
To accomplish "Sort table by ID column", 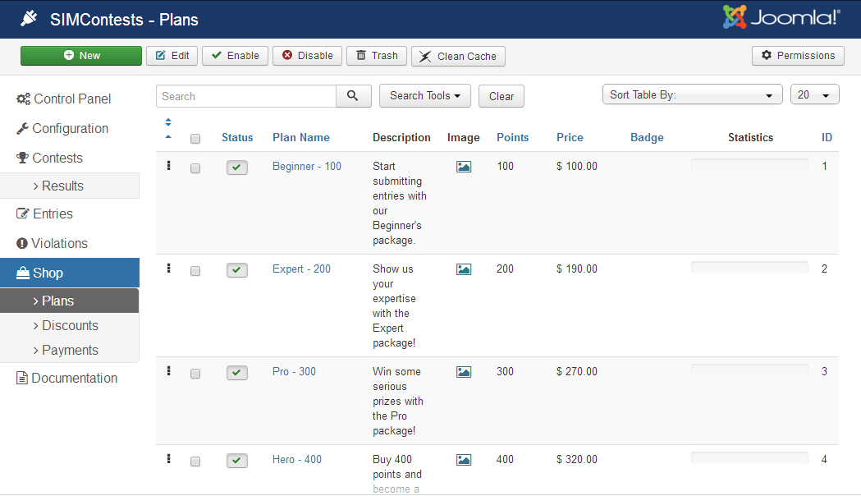I will pos(827,138).
